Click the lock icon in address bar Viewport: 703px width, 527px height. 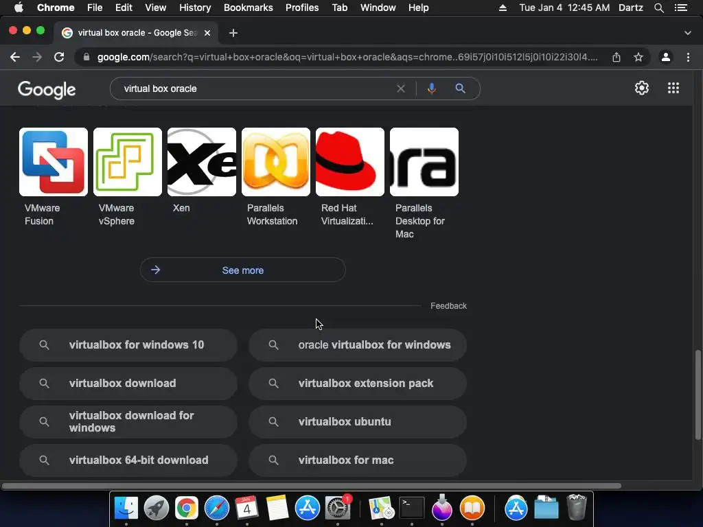pyautogui.click(x=87, y=57)
